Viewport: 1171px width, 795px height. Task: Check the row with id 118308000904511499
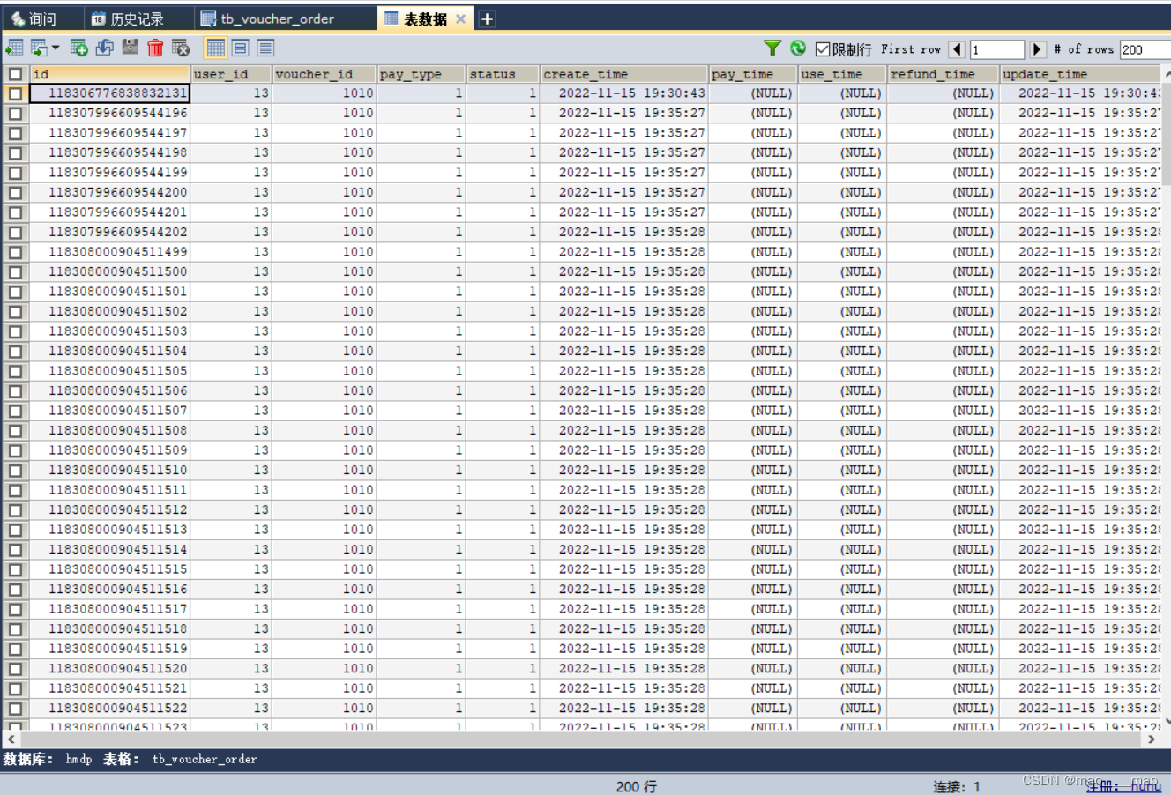pyautogui.click(x=15, y=252)
